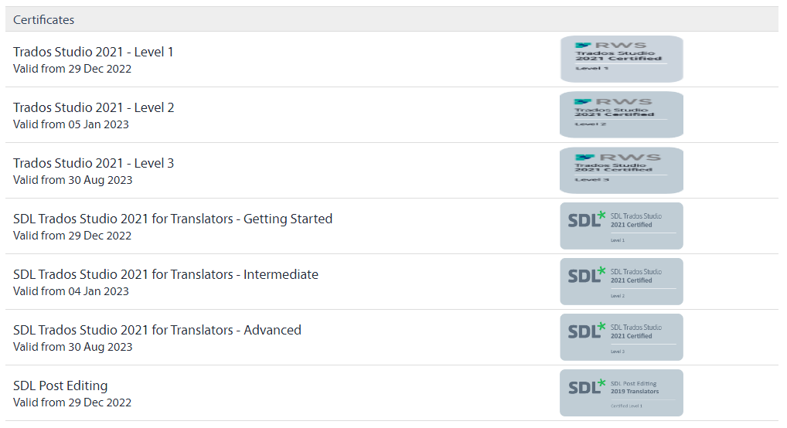Screen dimensions: 787x428
Task: Click the Valid from 04 Jan 2023 date
Action: tap(71, 291)
